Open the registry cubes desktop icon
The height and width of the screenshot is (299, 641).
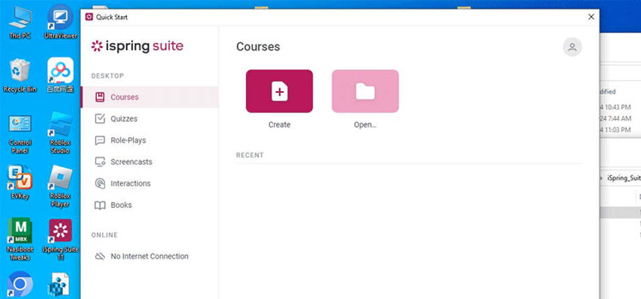click(x=59, y=285)
